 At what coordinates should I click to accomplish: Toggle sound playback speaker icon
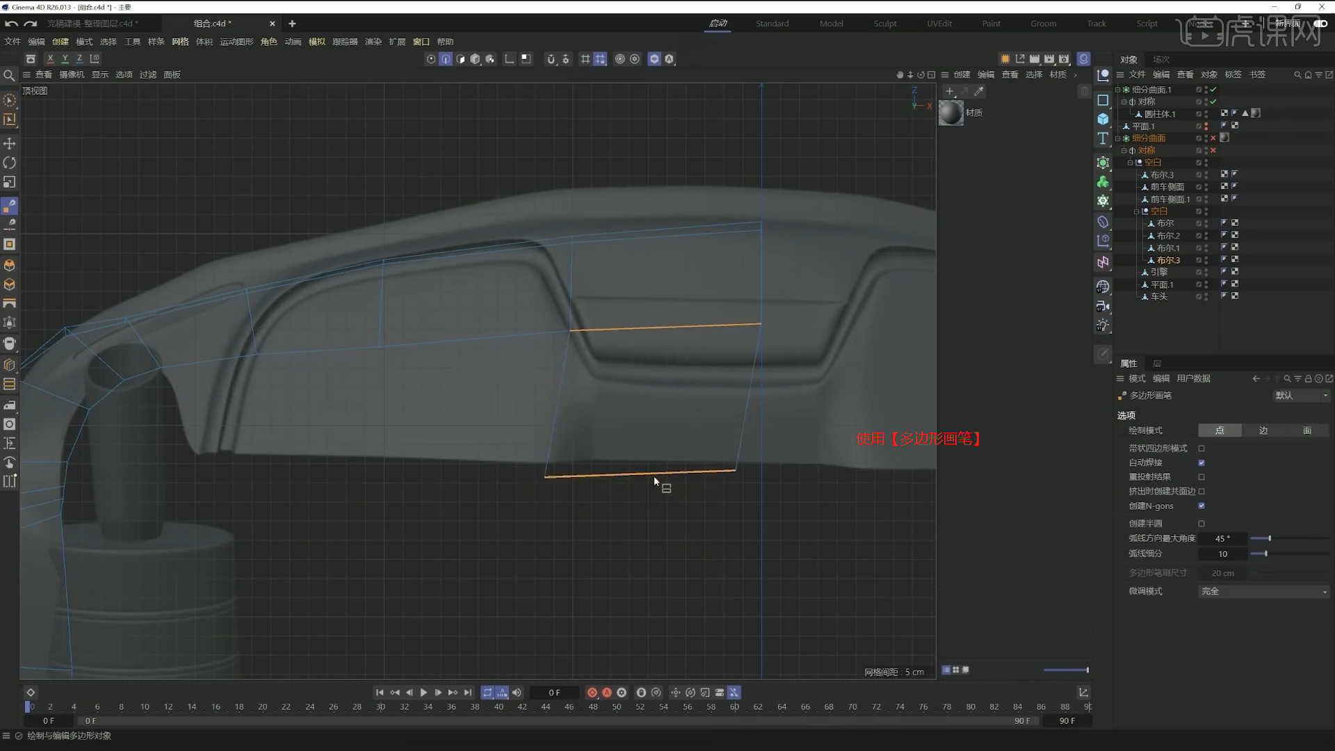coord(517,693)
